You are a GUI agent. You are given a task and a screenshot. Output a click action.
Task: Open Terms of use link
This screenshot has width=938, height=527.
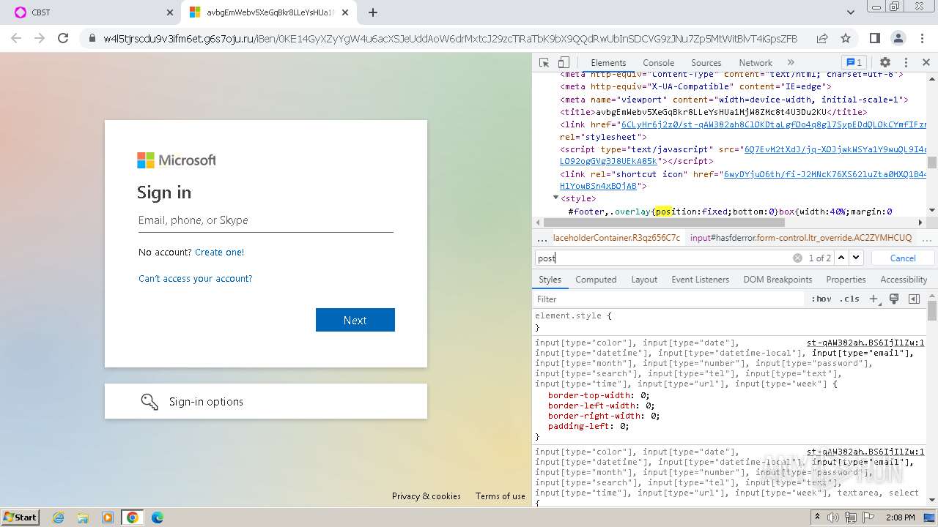(x=501, y=496)
